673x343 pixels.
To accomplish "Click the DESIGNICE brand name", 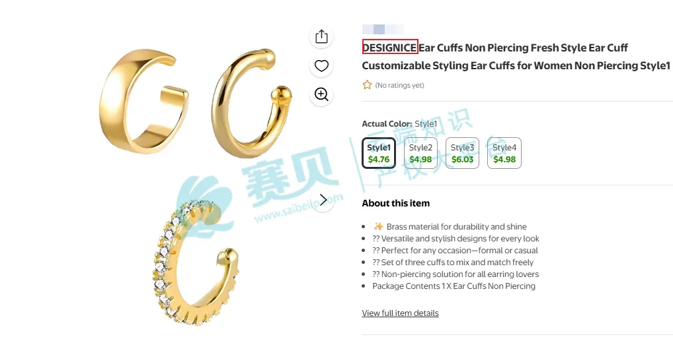I will [390, 47].
